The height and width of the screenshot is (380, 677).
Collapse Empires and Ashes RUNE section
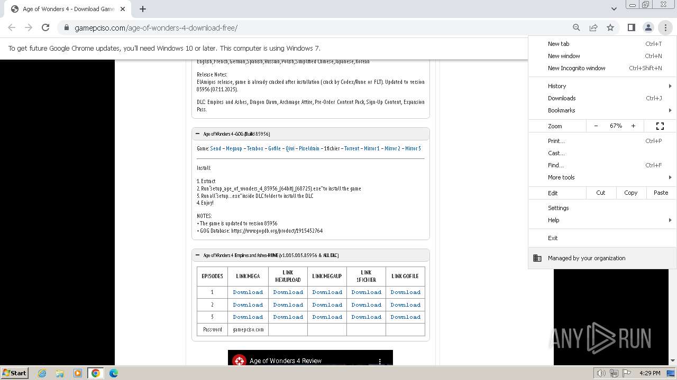[x=198, y=255]
